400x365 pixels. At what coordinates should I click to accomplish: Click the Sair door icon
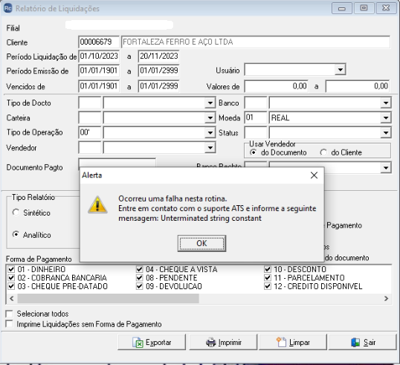355,342
